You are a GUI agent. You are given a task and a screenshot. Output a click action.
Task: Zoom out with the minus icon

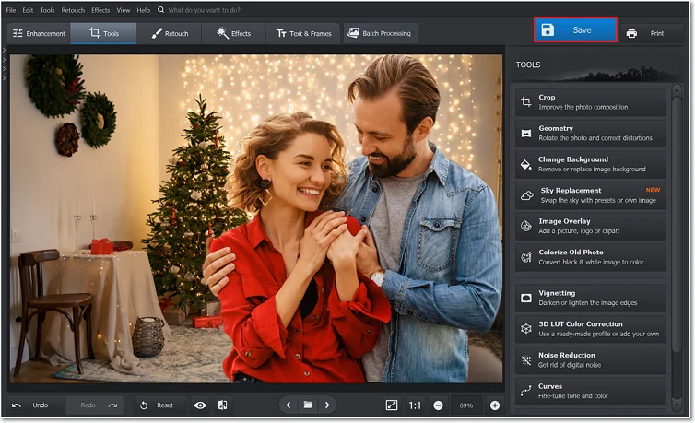[439, 405]
